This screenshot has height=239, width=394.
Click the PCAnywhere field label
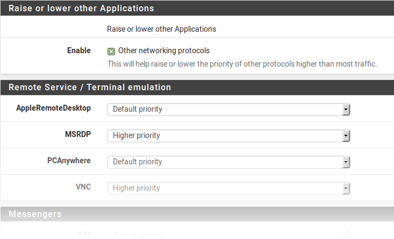69,161
